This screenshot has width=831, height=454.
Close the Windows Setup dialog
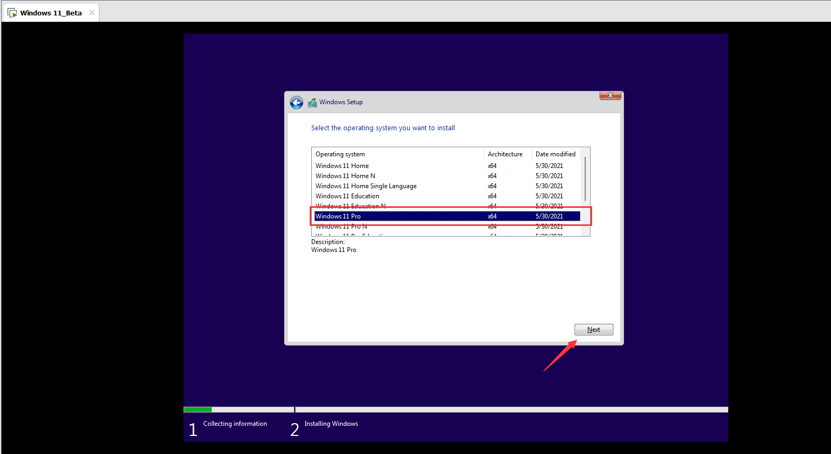610,95
